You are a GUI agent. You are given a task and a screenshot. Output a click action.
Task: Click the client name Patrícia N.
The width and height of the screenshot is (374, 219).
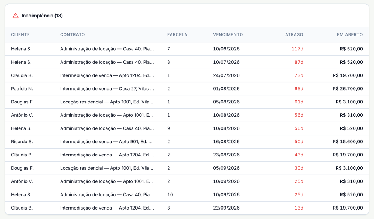tap(22, 89)
